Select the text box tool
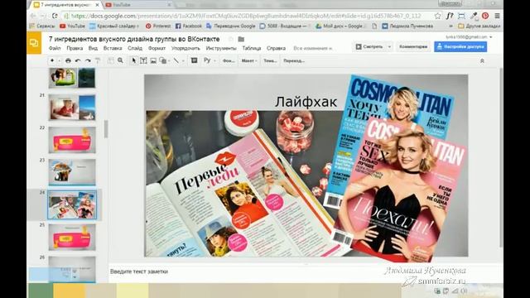This screenshot has height=298, width=530. tap(143, 60)
